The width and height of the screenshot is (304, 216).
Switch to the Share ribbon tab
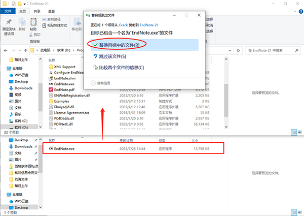click(37, 11)
